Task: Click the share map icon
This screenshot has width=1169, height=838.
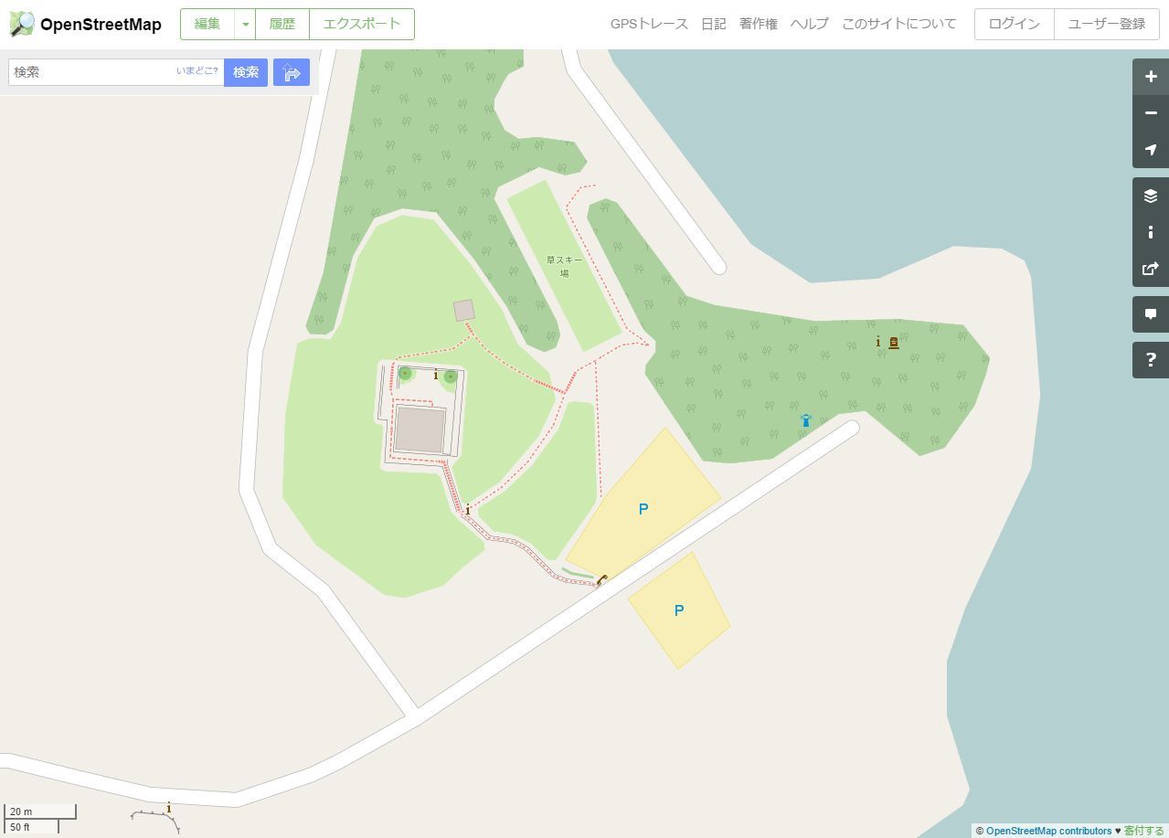Action: [1151, 269]
